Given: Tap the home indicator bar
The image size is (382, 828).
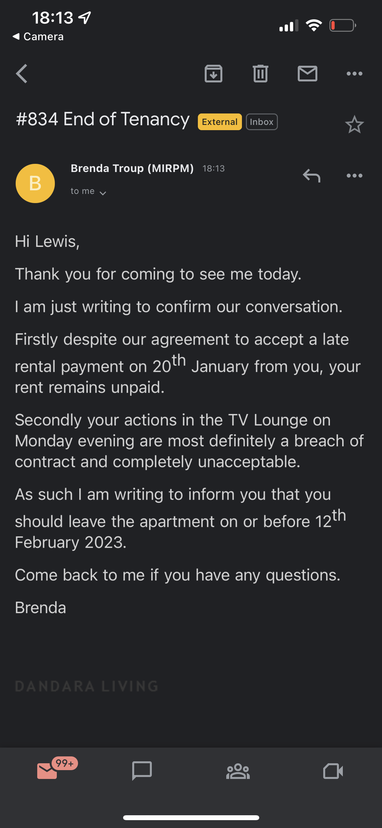Looking at the screenshot, I should point(191,818).
